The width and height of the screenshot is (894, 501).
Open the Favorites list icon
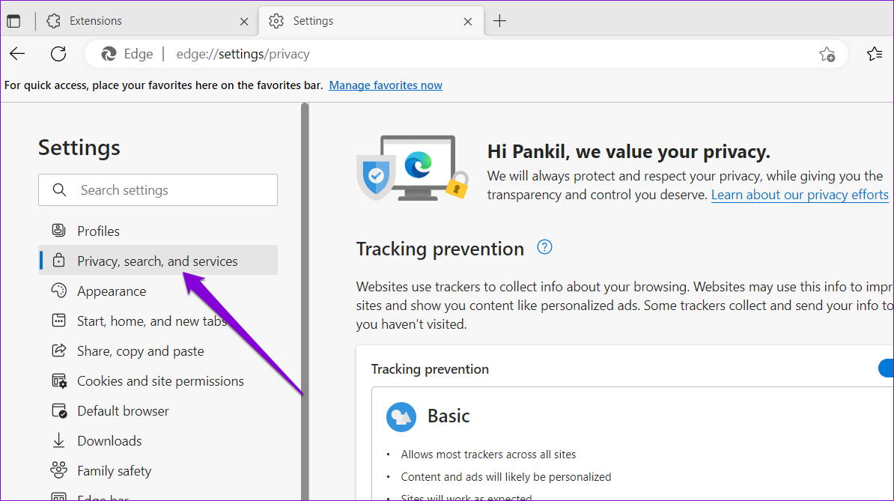pos(874,54)
